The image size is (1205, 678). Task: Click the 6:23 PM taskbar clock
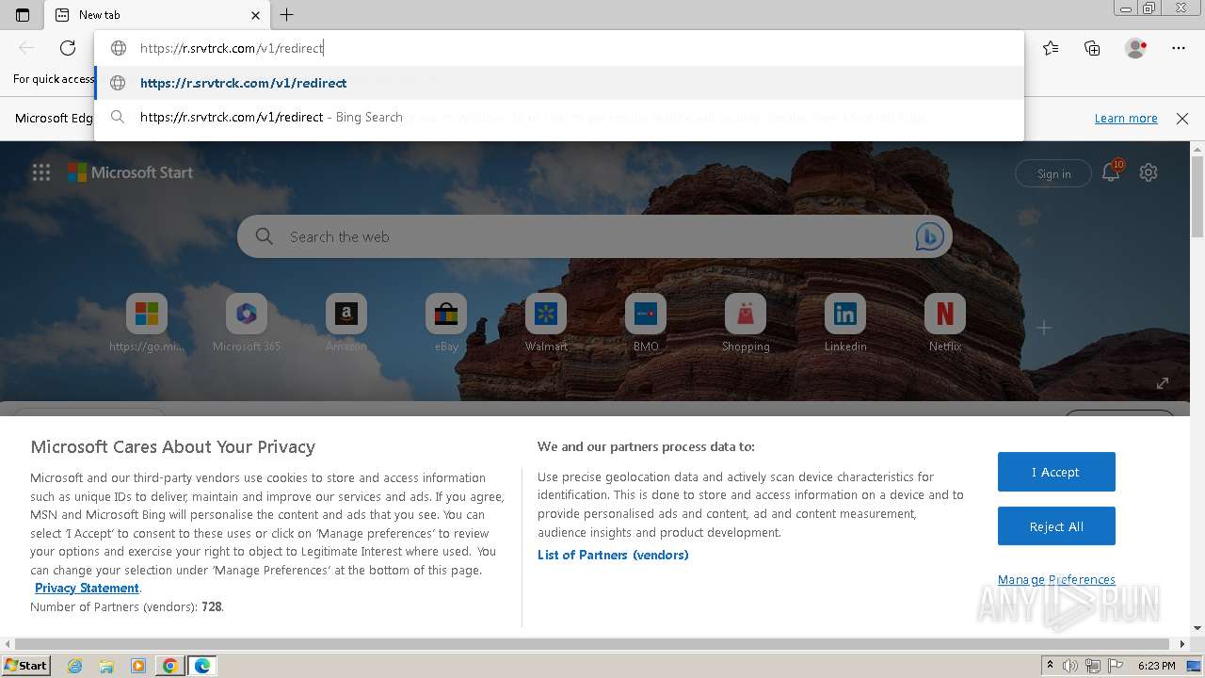point(1156,666)
